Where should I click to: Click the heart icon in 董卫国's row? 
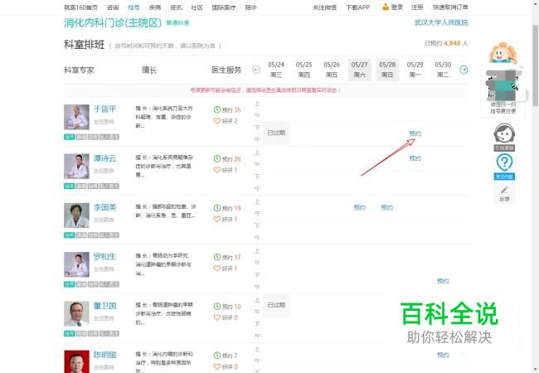point(217,317)
